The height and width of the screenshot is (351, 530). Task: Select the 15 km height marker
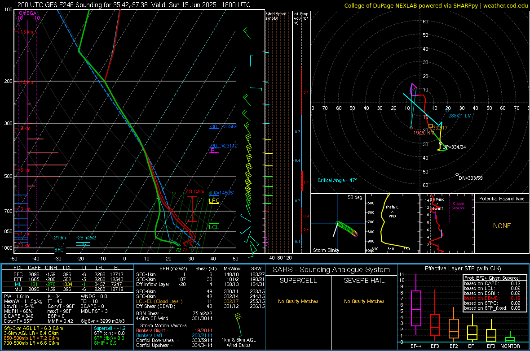[26, 32]
